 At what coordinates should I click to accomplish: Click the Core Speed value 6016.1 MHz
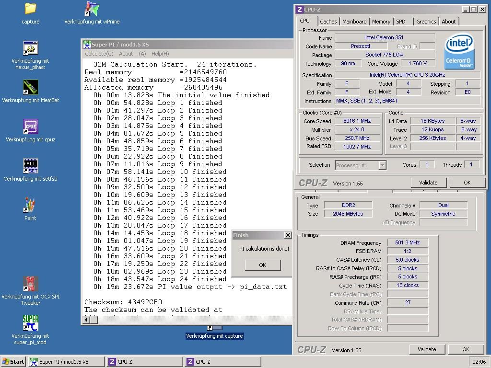click(357, 121)
